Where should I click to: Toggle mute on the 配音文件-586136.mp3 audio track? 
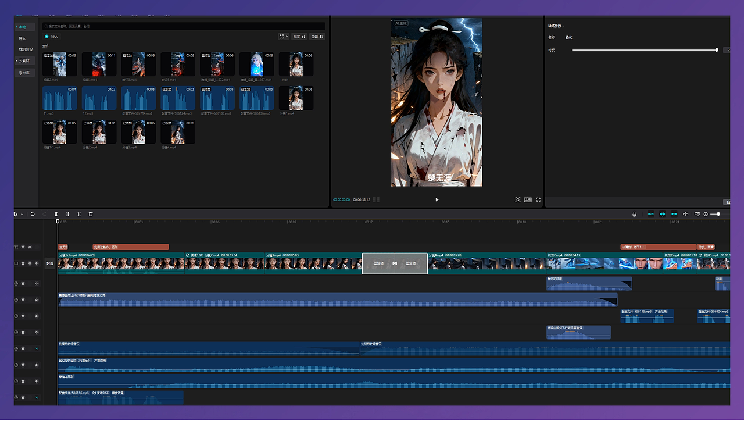(37, 398)
